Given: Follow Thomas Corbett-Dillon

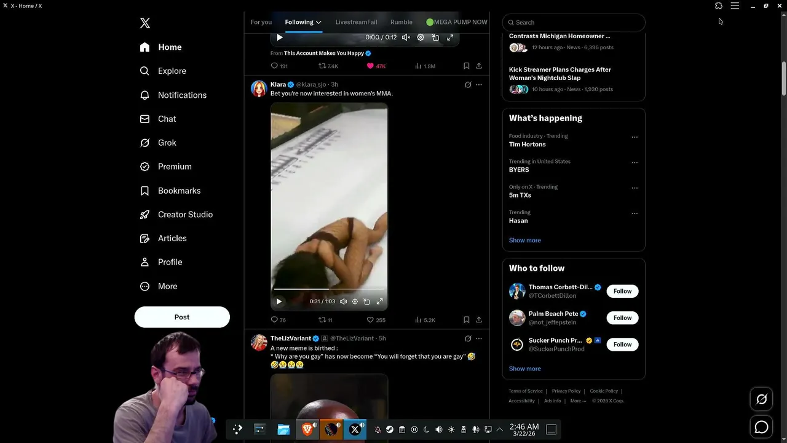Looking at the screenshot, I should (622, 291).
